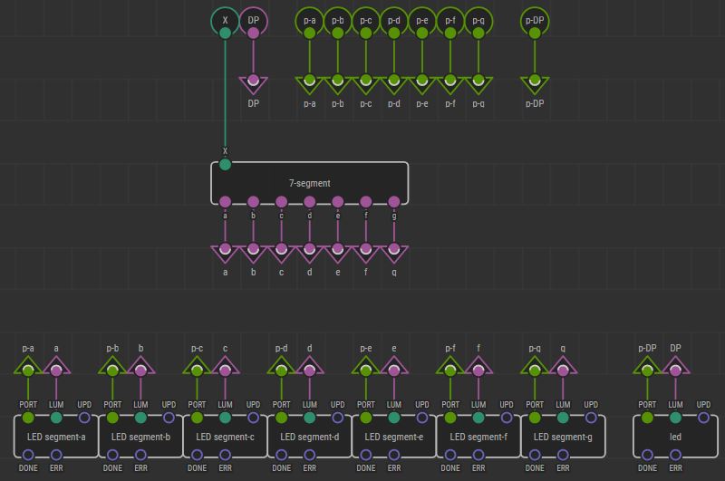Image resolution: width=725 pixels, height=481 pixels.
Task: Select the X input terminal node
Action: pos(225,21)
